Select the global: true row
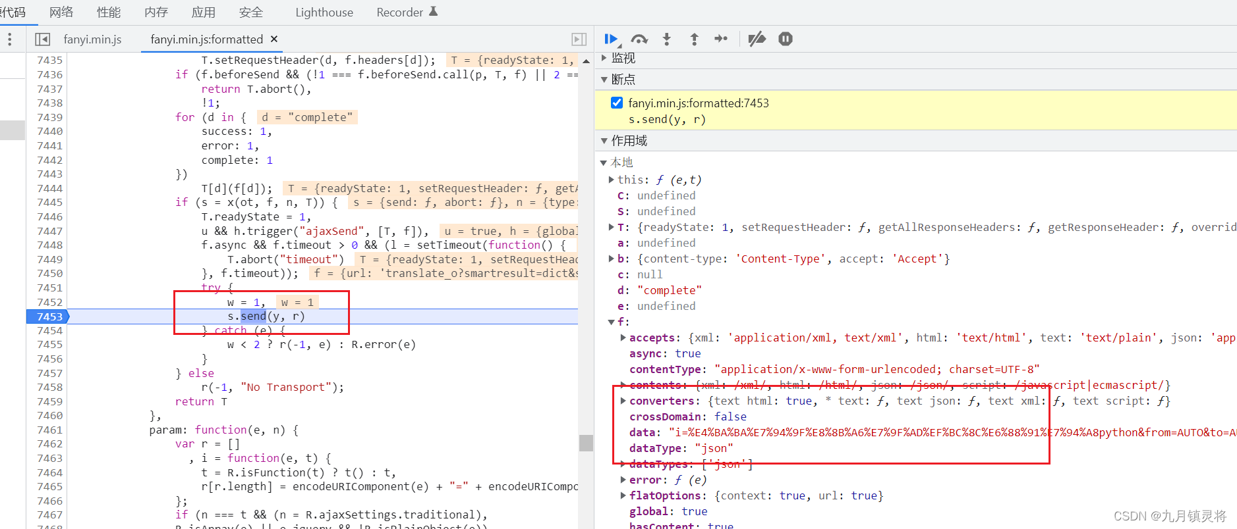This screenshot has width=1237, height=529. tap(668, 511)
